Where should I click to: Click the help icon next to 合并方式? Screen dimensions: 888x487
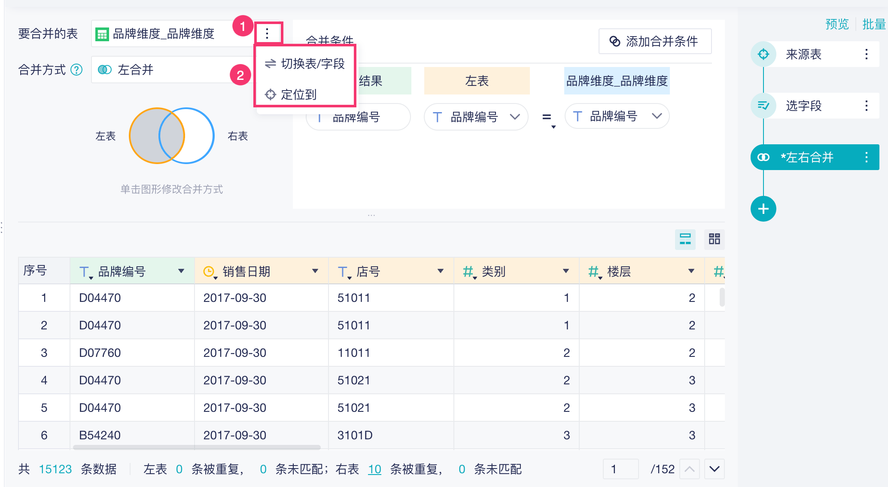[76, 70]
